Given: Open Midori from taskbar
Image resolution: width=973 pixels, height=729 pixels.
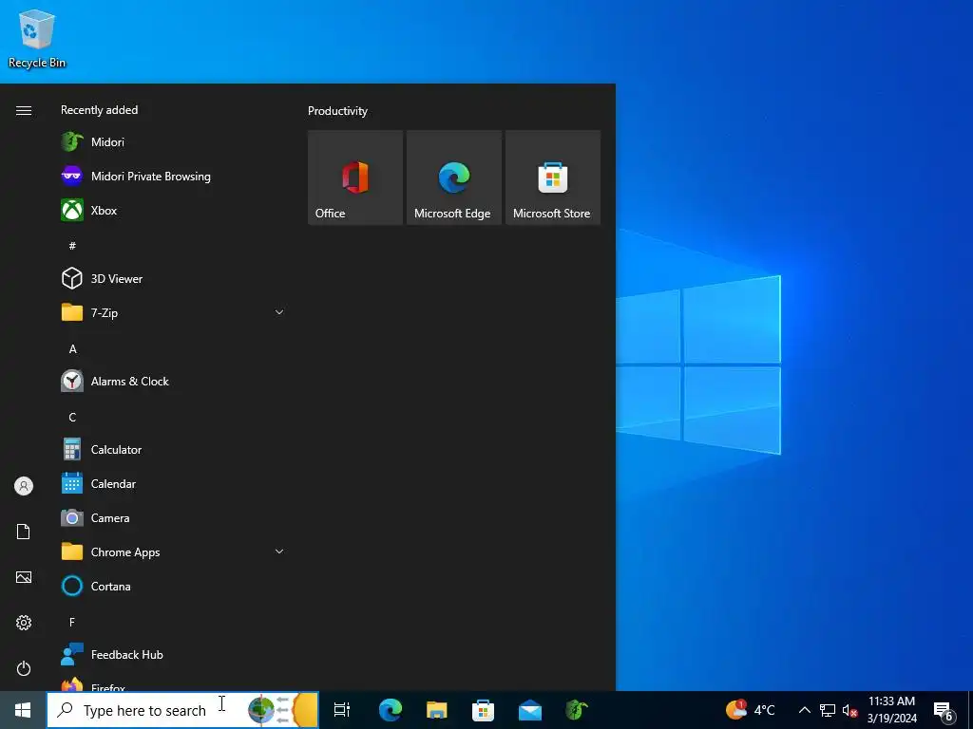Looking at the screenshot, I should (577, 710).
